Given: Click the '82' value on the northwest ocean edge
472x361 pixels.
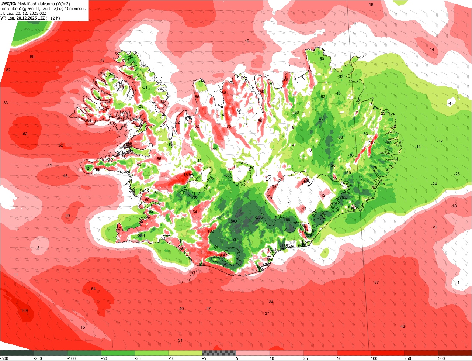Looking at the screenshot, I should pyautogui.click(x=8, y=70).
